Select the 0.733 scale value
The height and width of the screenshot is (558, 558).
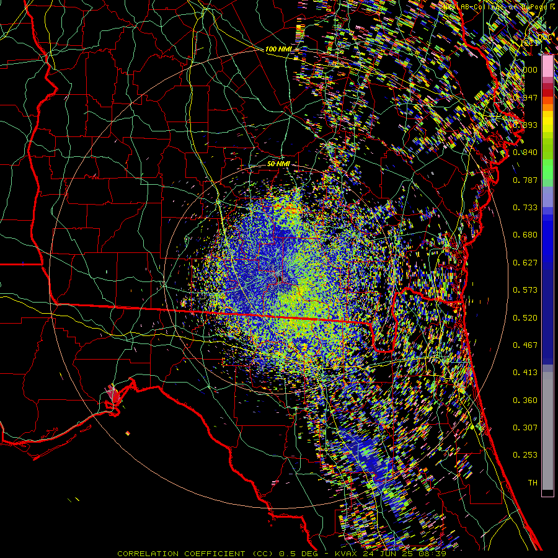pos(525,208)
